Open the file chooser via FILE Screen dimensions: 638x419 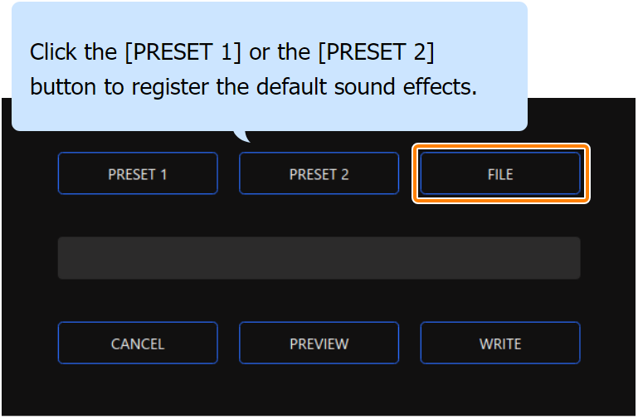500,174
